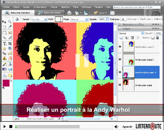The height and width of the screenshot is (130, 164).
Task: Reset default colors small squares icon
Action: (x=4, y=88)
